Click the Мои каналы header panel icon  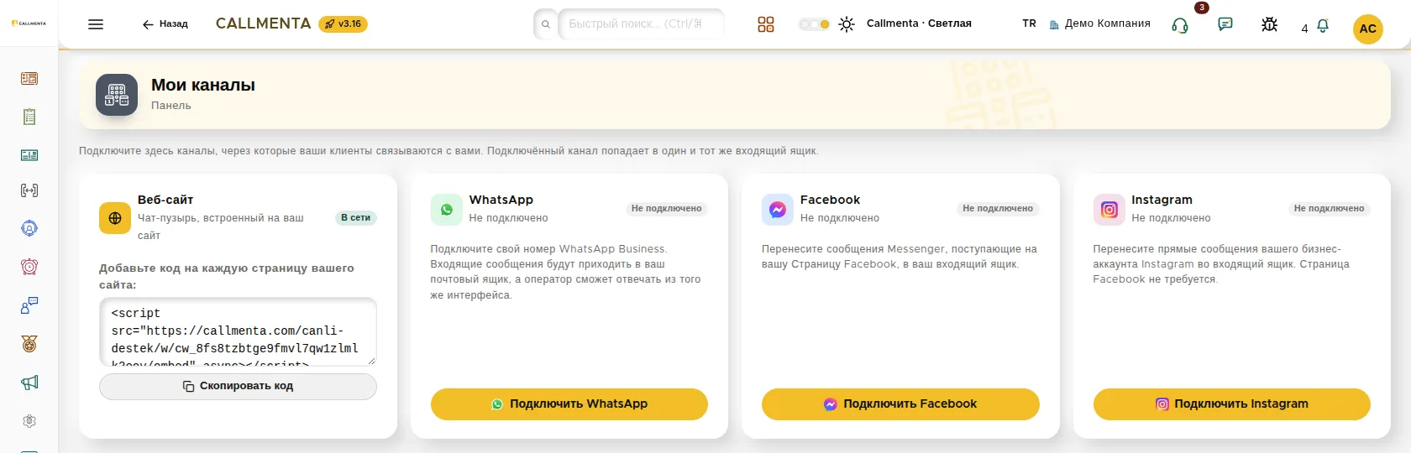coord(117,95)
